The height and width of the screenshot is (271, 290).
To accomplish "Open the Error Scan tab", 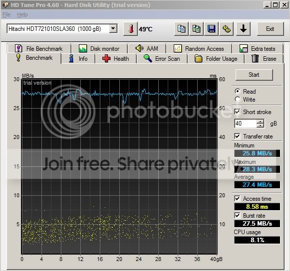I will tap(162, 59).
